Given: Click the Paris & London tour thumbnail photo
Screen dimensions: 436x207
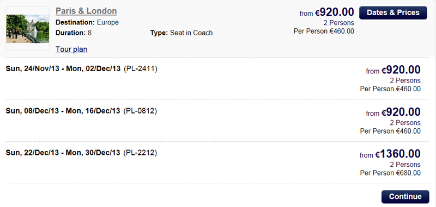Looking at the screenshot, I should pyautogui.click(x=28, y=29).
